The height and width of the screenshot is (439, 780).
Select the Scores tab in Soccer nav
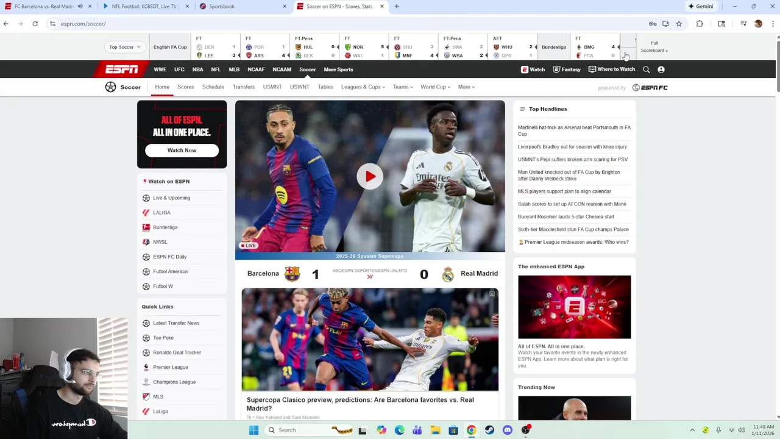185,87
